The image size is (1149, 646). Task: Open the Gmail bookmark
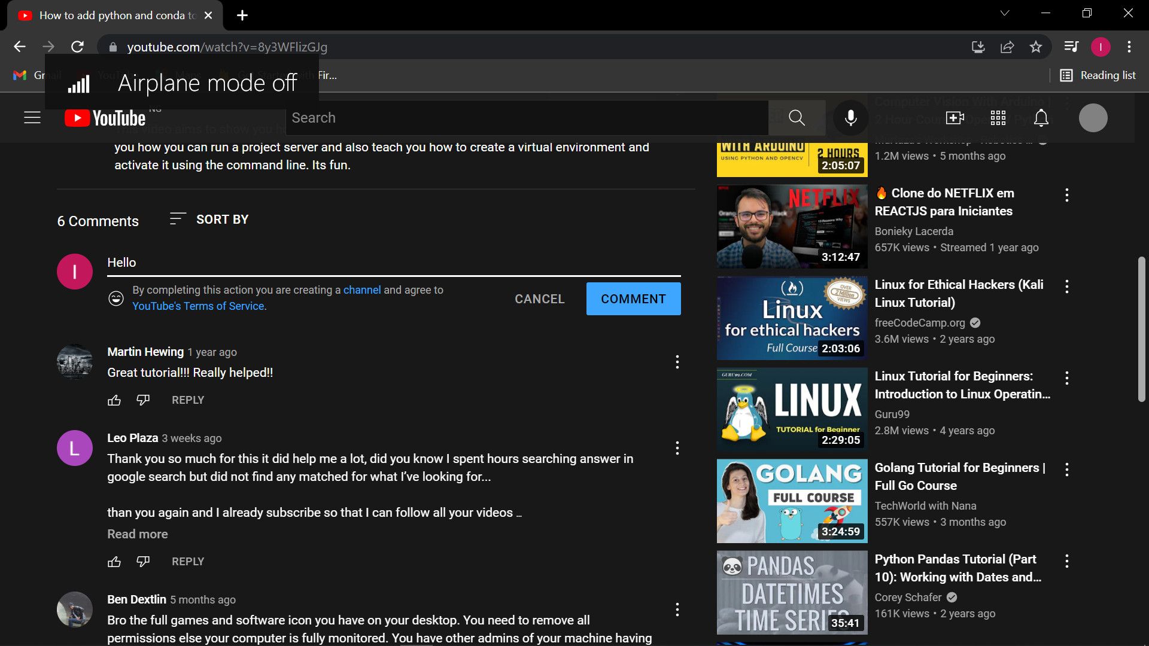point(37,75)
